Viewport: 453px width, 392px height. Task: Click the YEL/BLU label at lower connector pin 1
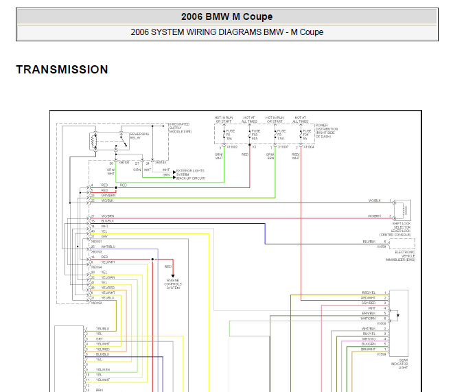(x=102, y=329)
